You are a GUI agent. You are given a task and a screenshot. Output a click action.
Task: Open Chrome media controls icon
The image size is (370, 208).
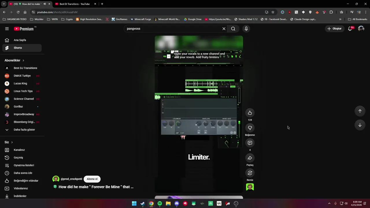[x=352, y=12]
